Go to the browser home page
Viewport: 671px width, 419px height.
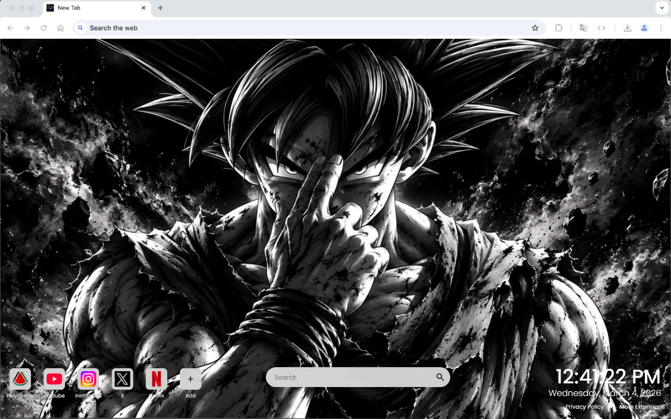(61, 28)
